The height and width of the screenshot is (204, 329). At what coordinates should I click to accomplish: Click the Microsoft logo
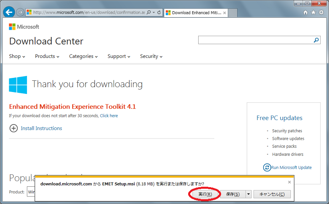(24, 27)
